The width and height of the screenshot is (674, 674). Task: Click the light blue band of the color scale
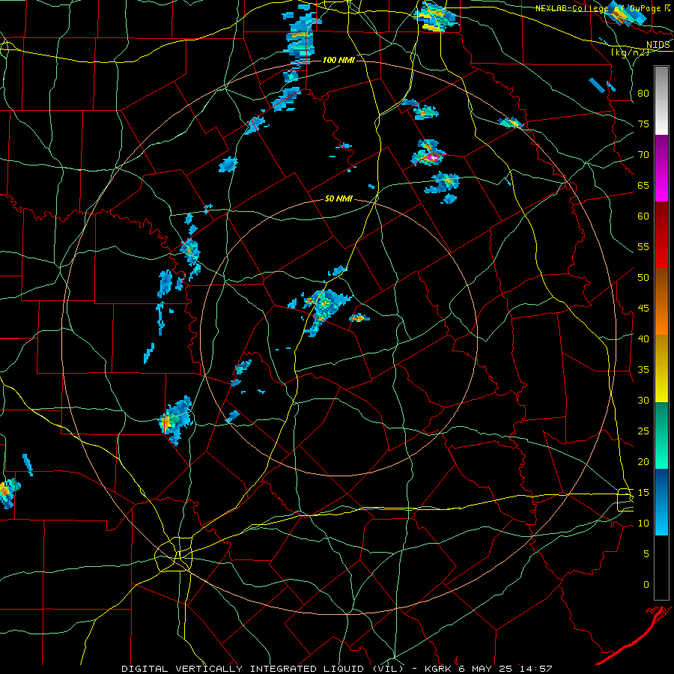661,502
